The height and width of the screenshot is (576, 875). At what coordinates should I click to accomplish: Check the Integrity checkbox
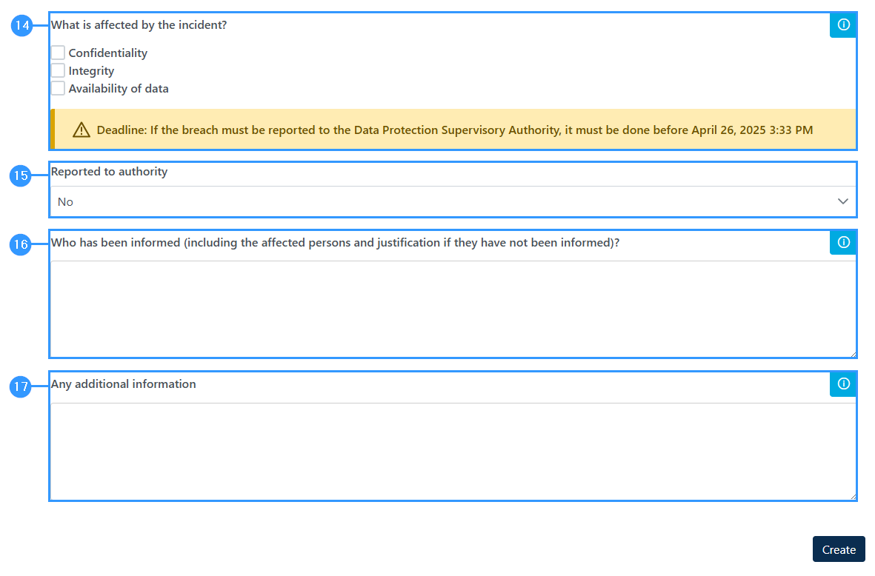[x=58, y=71]
